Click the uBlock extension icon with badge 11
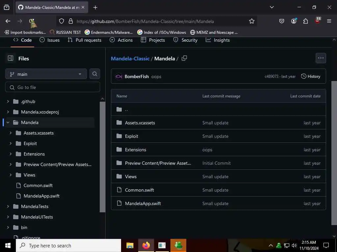This screenshot has height=252, width=337. pos(318,21)
